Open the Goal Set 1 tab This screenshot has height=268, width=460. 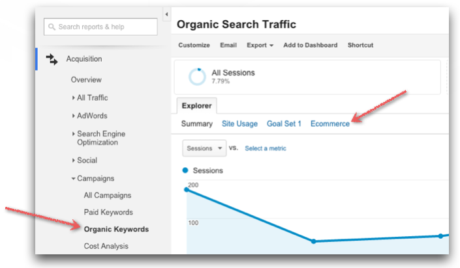coord(284,124)
